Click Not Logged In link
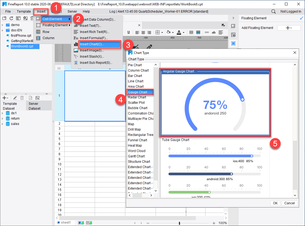The image size is (305, 226). point(291,12)
